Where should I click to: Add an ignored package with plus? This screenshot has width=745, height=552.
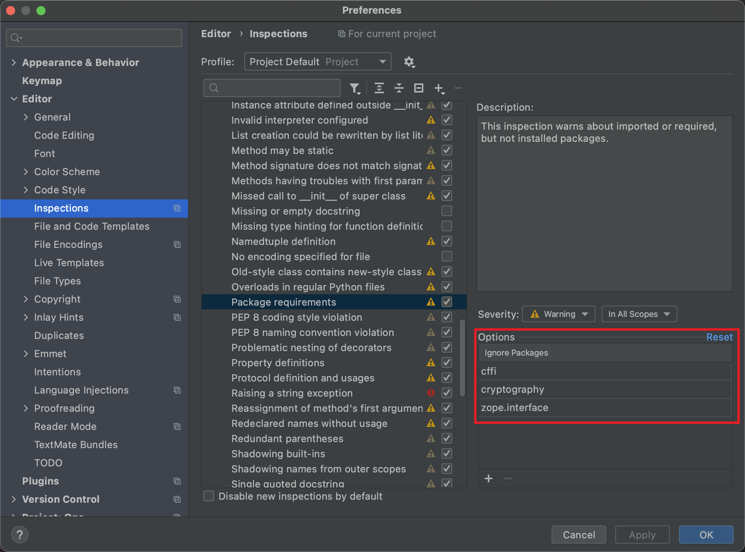[x=489, y=478]
